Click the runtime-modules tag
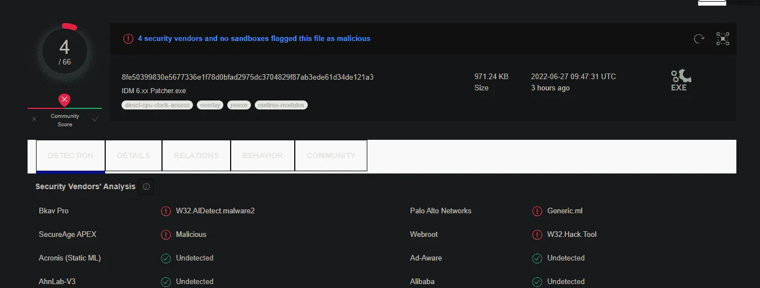 point(281,105)
